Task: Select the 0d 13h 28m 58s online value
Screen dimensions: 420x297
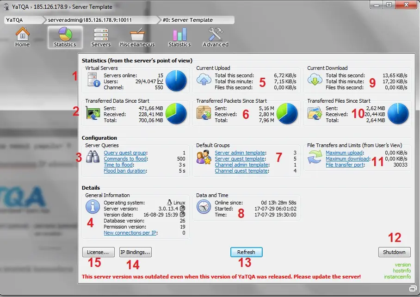Action: 278,203
